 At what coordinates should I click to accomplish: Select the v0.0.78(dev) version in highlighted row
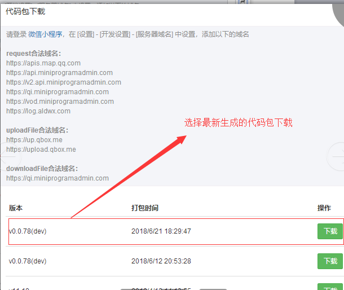click(x=28, y=231)
